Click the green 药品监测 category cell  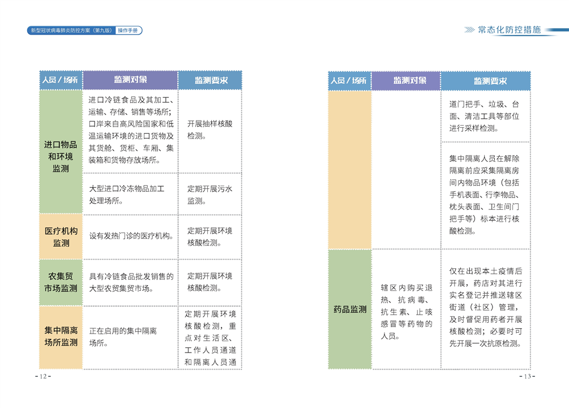click(x=349, y=310)
